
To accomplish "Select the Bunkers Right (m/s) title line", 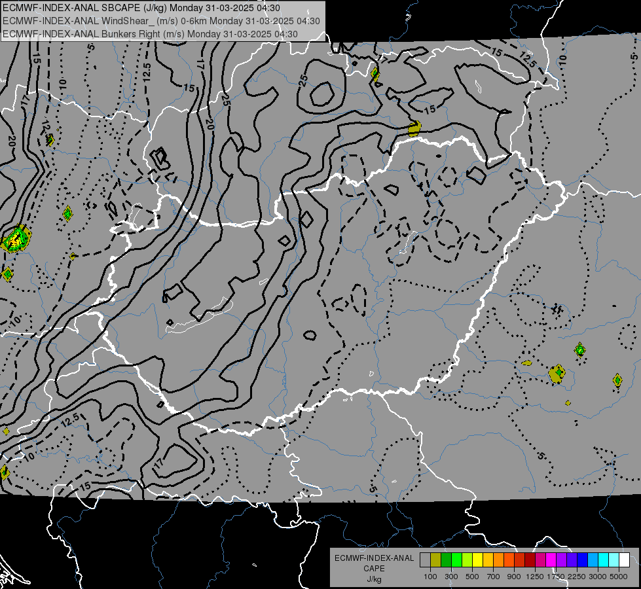I will pos(150,34).
